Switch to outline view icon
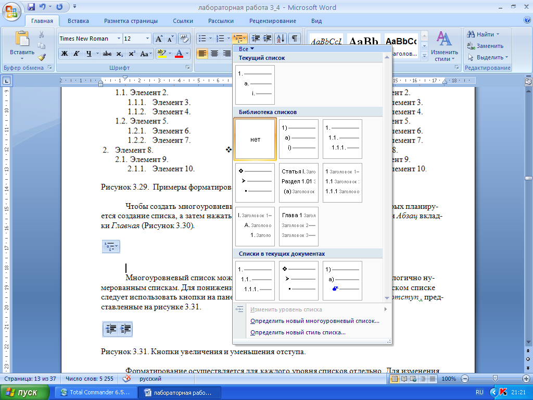The image size is (533, 400). click(423, 379)
